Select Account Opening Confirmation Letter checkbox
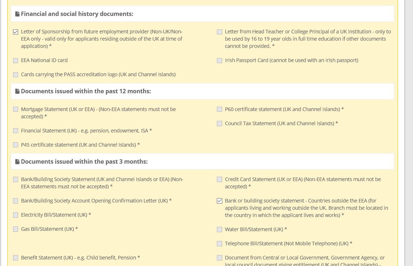413x266 pixels. point(16,201)
